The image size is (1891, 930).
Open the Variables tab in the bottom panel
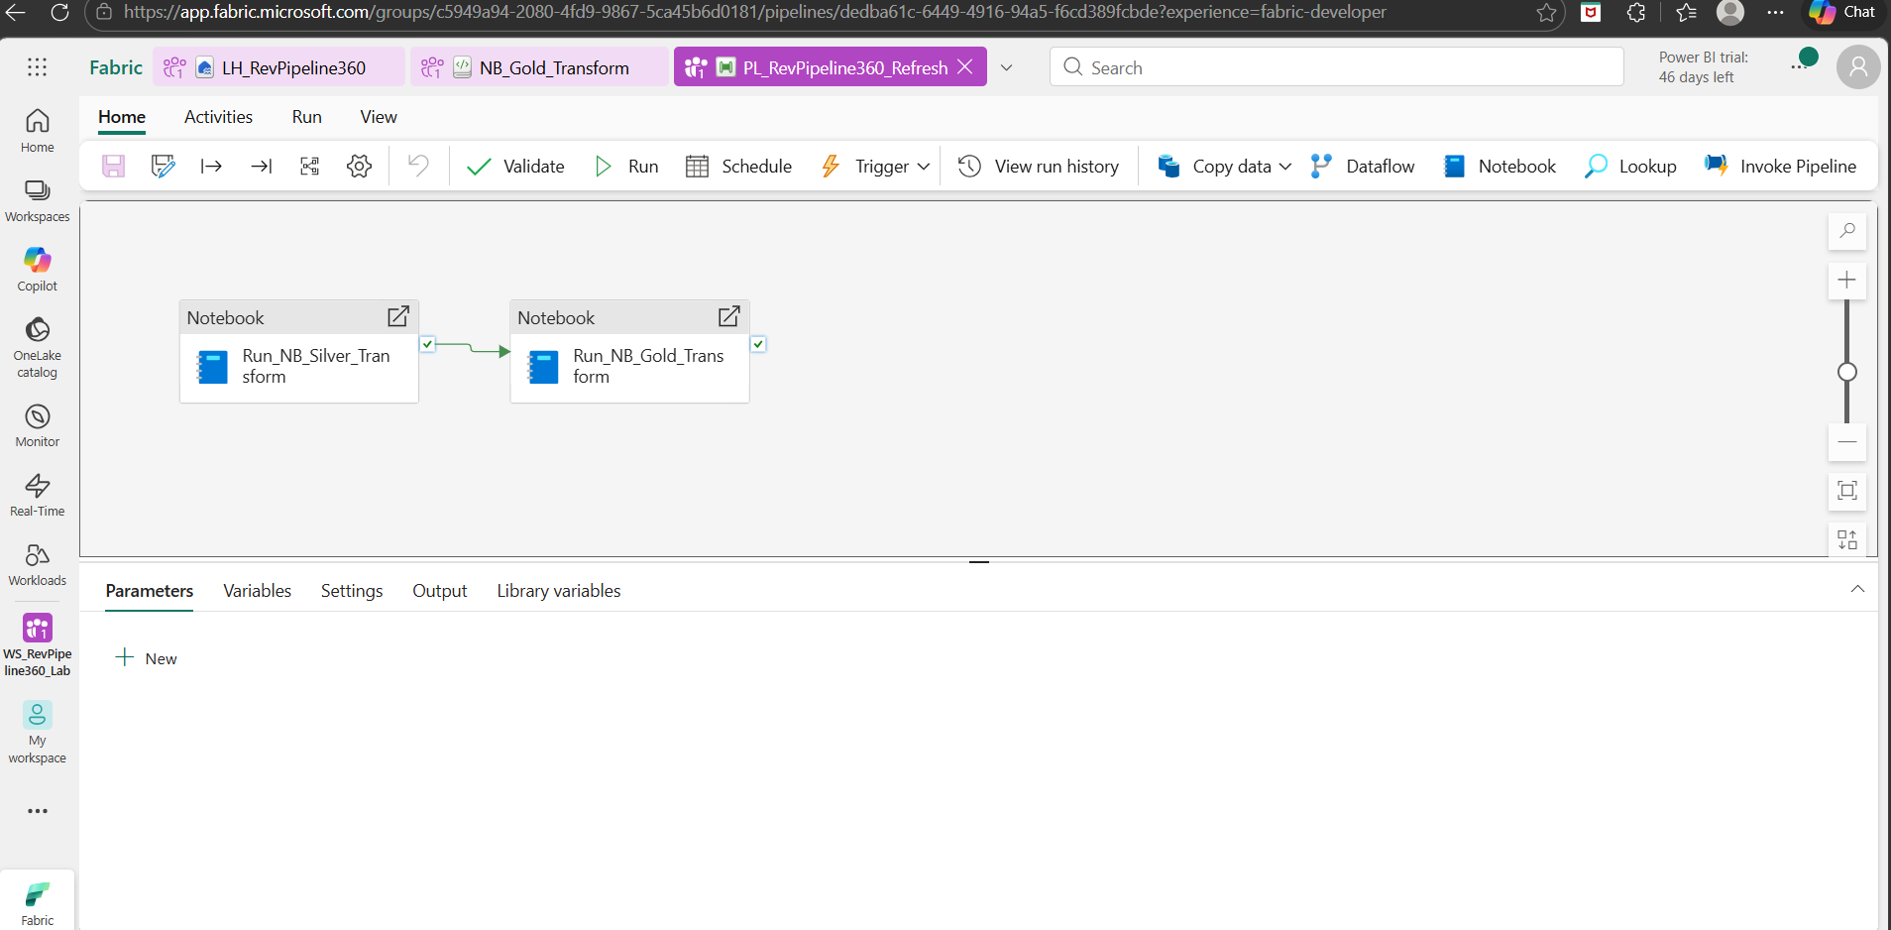(257, 590)
